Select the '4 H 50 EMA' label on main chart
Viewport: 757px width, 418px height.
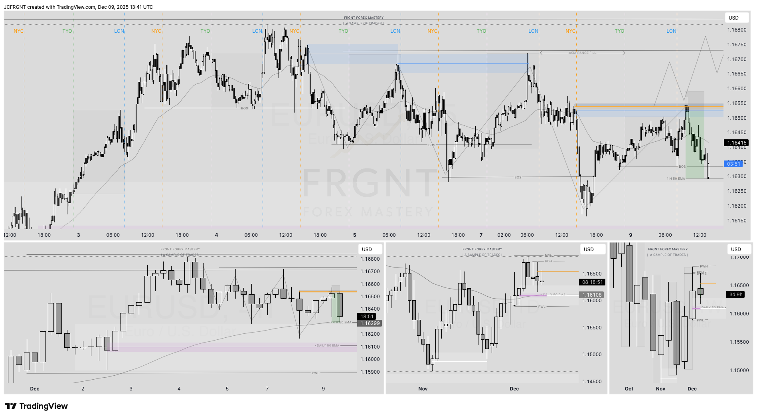[x=675, y=178]
